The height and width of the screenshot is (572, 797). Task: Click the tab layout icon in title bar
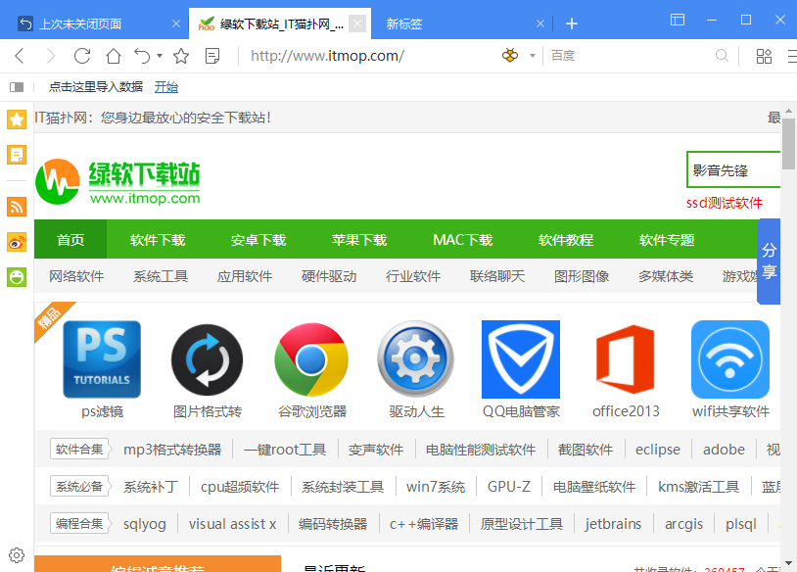(677, 20)
